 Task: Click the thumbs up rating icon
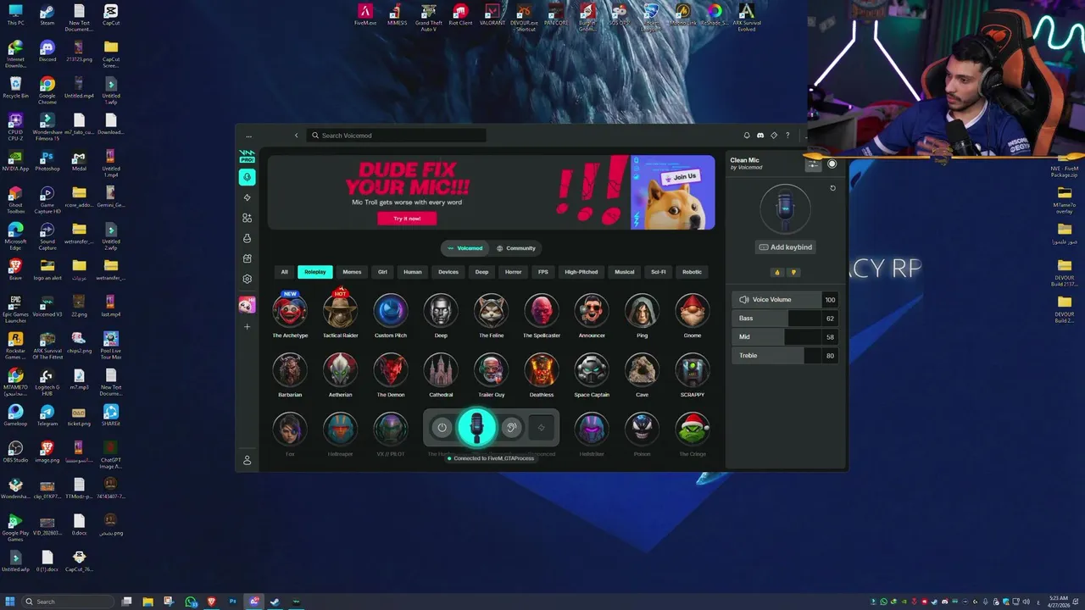click(776, 272)
